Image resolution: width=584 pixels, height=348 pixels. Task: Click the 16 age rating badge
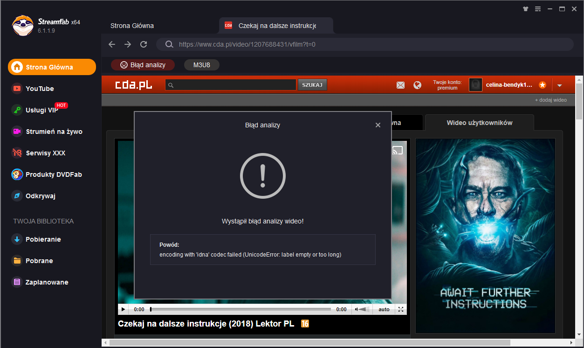[x=305, y=324]
